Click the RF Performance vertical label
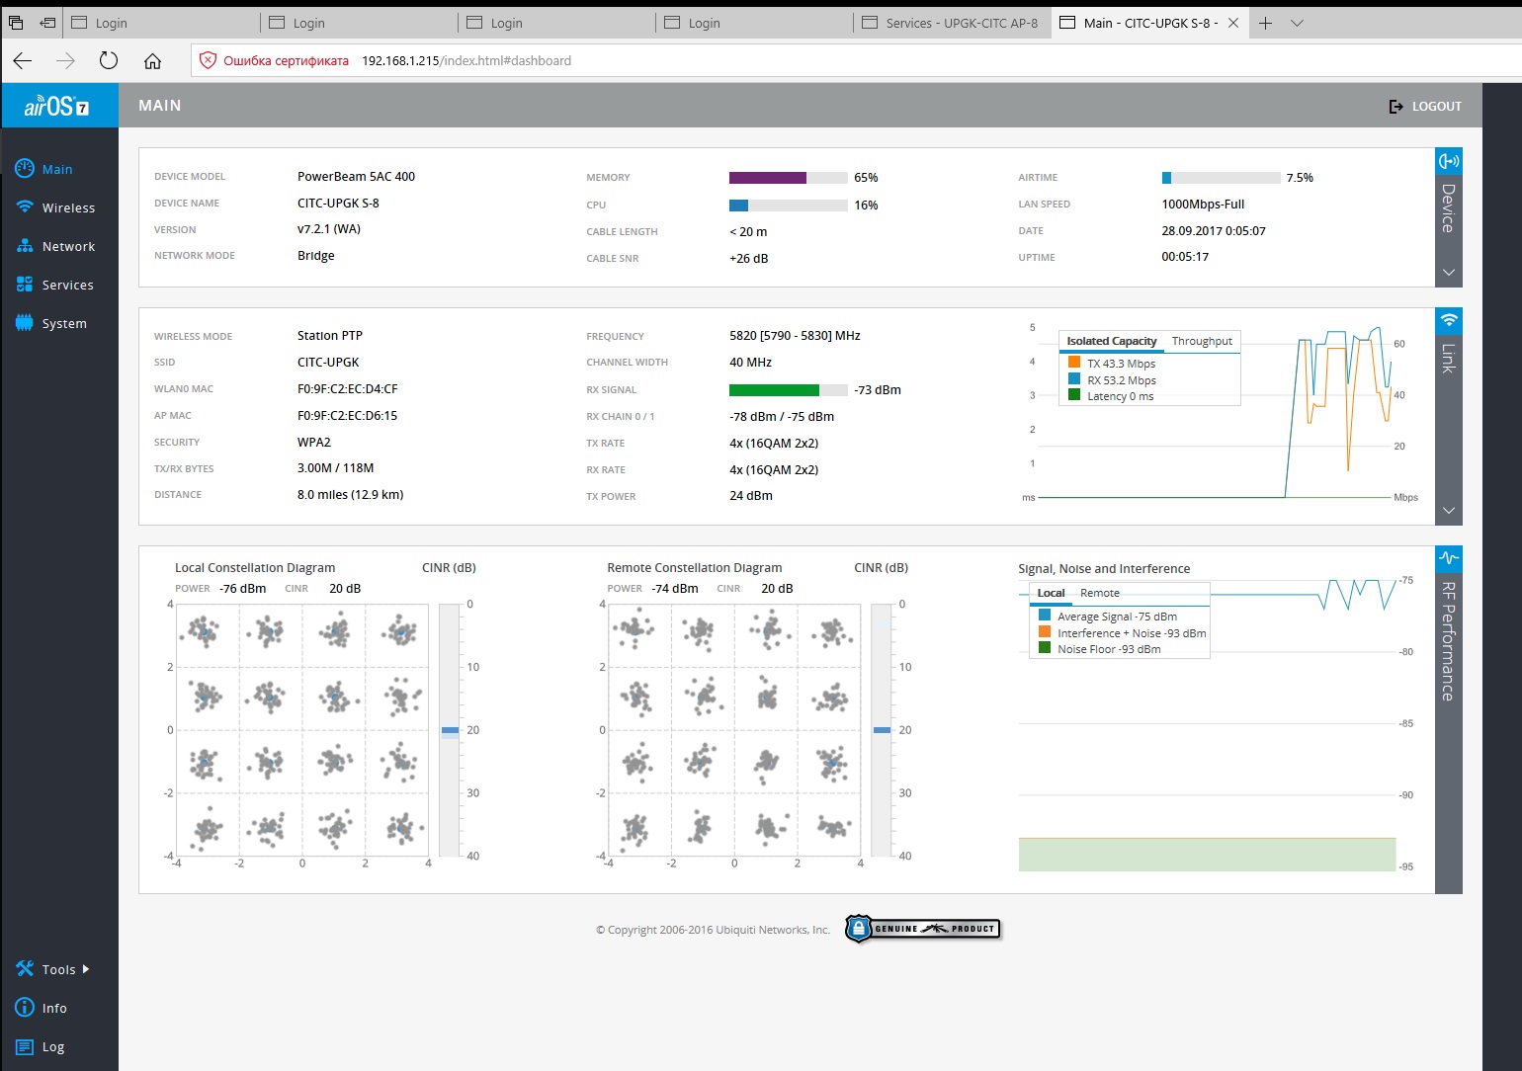Viewport: 1522px width, 1071px height. [x=1449, y=641]
